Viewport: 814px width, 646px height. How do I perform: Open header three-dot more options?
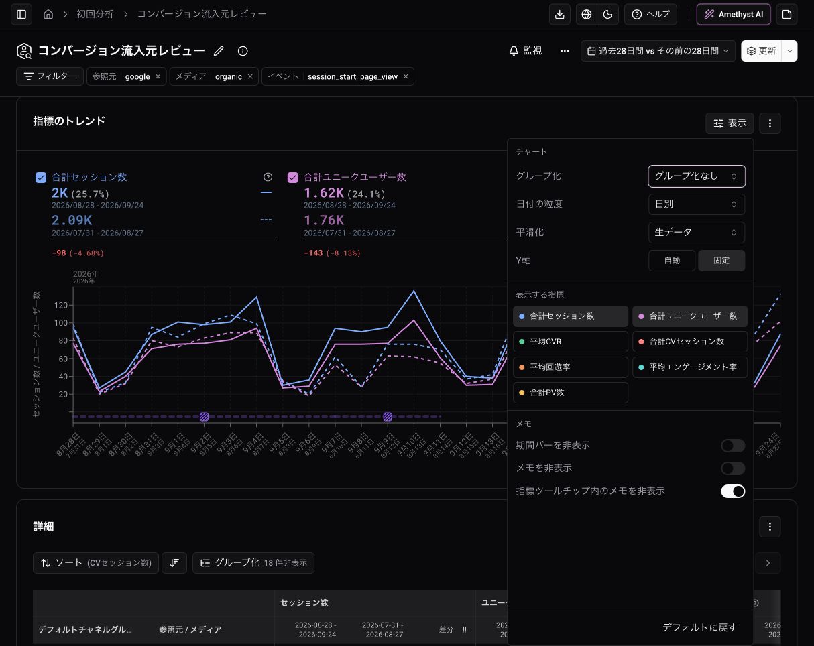pos(565,51)
